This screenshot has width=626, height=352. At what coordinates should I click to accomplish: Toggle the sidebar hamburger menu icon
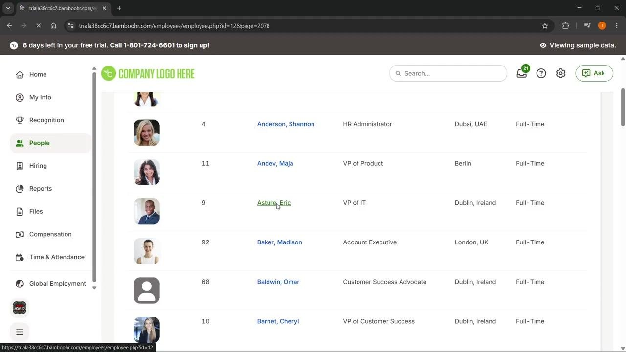20,332
